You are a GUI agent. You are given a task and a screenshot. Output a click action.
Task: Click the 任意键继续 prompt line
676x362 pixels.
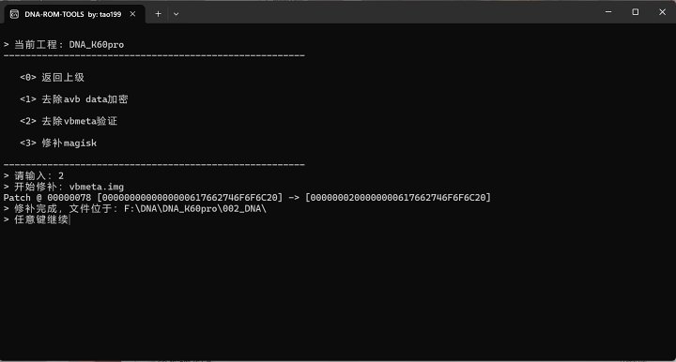click(37, 219)
